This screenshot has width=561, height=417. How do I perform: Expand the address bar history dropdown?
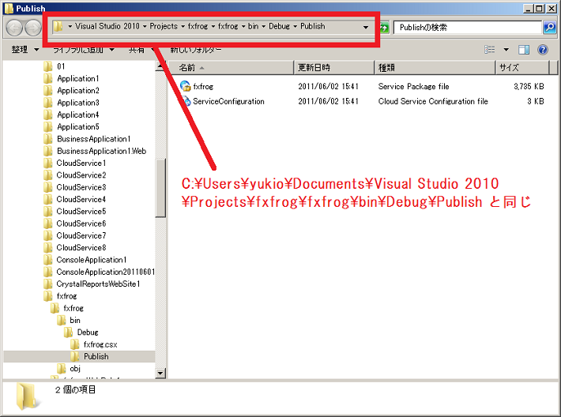pos(365,26)
